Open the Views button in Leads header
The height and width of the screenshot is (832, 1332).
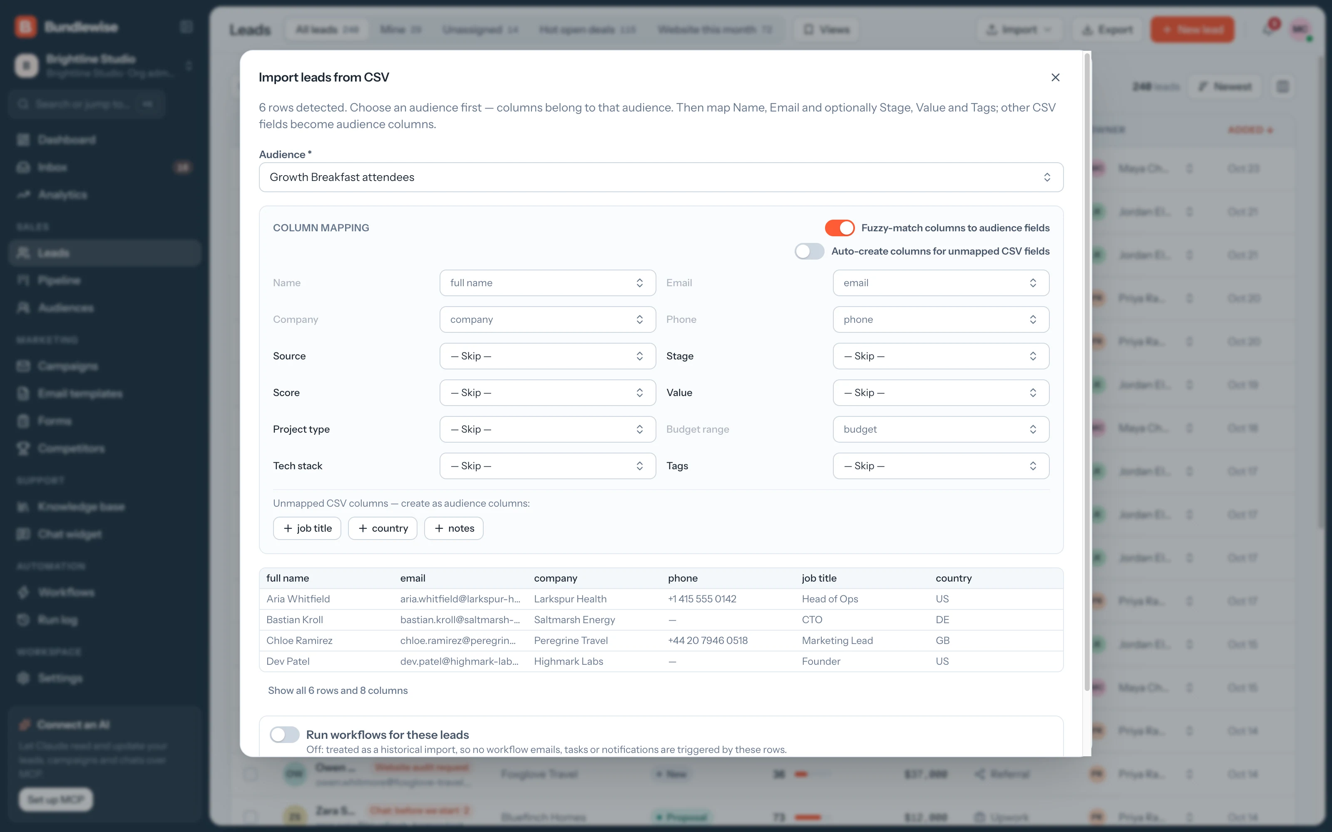(x=826, y=30)
